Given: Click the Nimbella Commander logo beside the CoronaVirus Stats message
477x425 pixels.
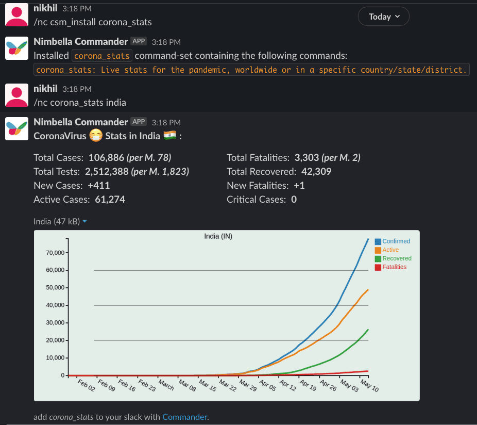Looking at the screenshot, I should pyautogui.click(x=17, y=128).
